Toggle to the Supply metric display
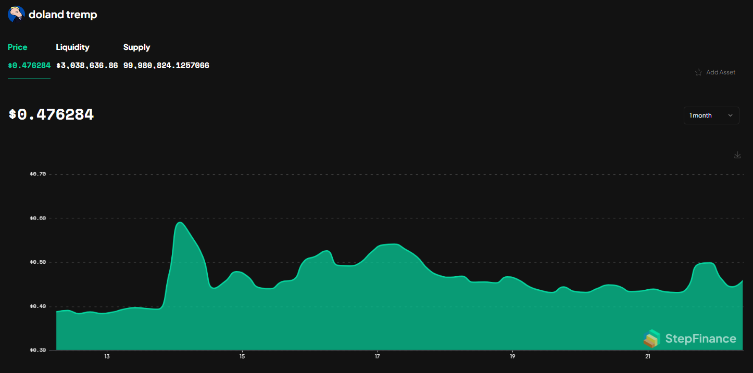This screenshot has height=373, width=753. (x=136, y=47)
